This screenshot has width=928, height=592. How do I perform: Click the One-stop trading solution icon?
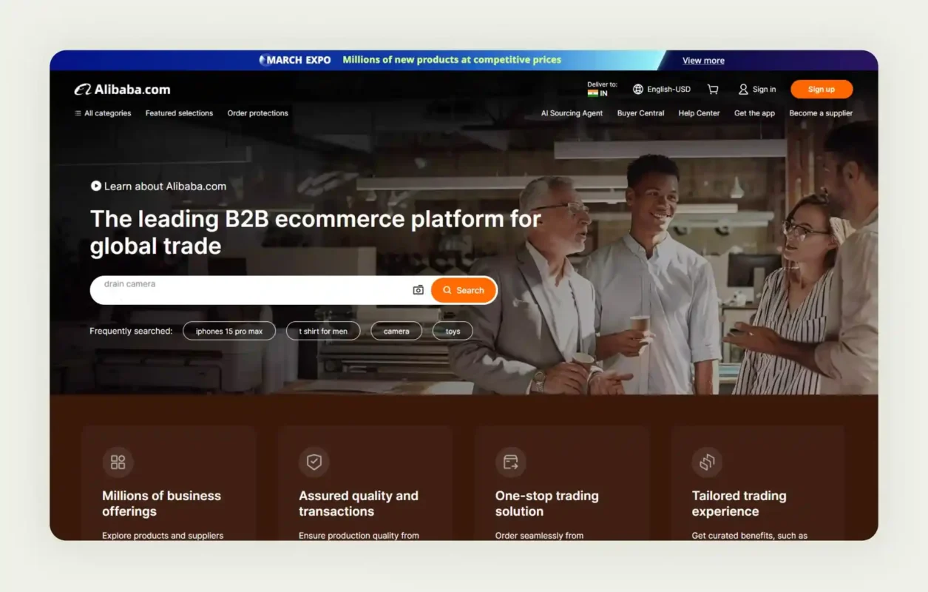coord(510,462)
